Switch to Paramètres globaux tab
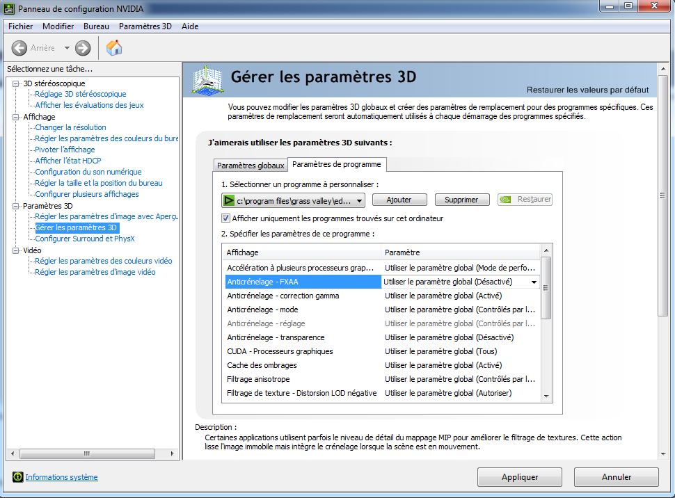This screenshot has width=675, height=498. (251, 166)
